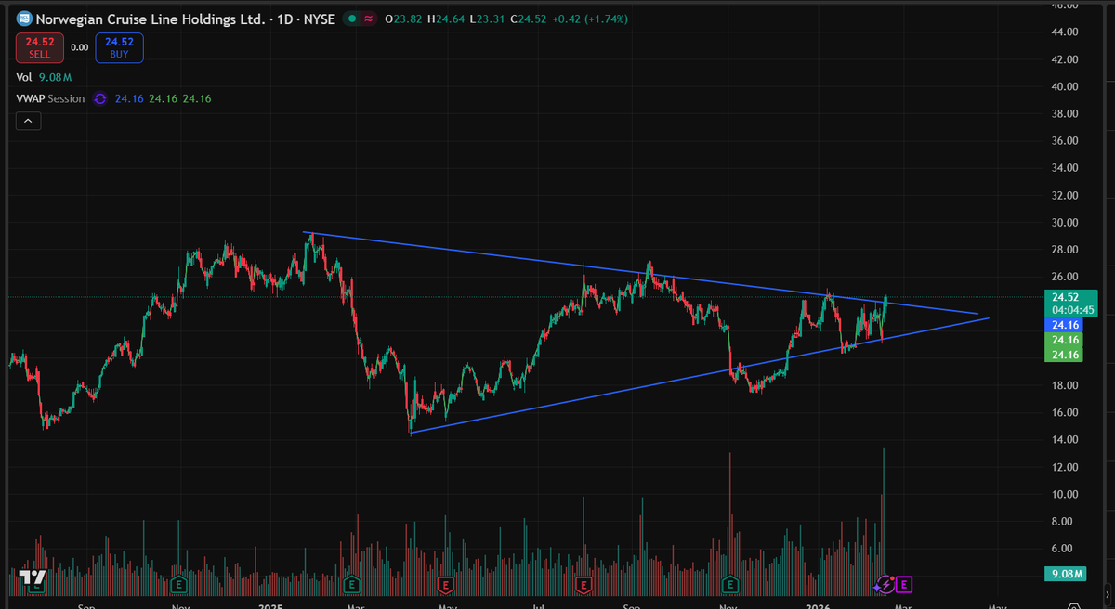Click the +0.42 (+1.74%) change value

[x=592, y=19]
